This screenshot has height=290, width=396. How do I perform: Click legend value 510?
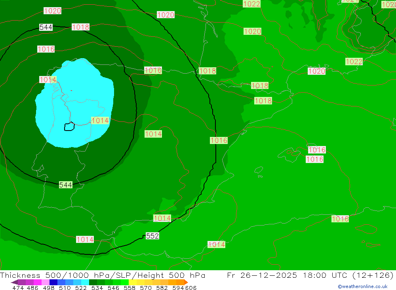65,288
